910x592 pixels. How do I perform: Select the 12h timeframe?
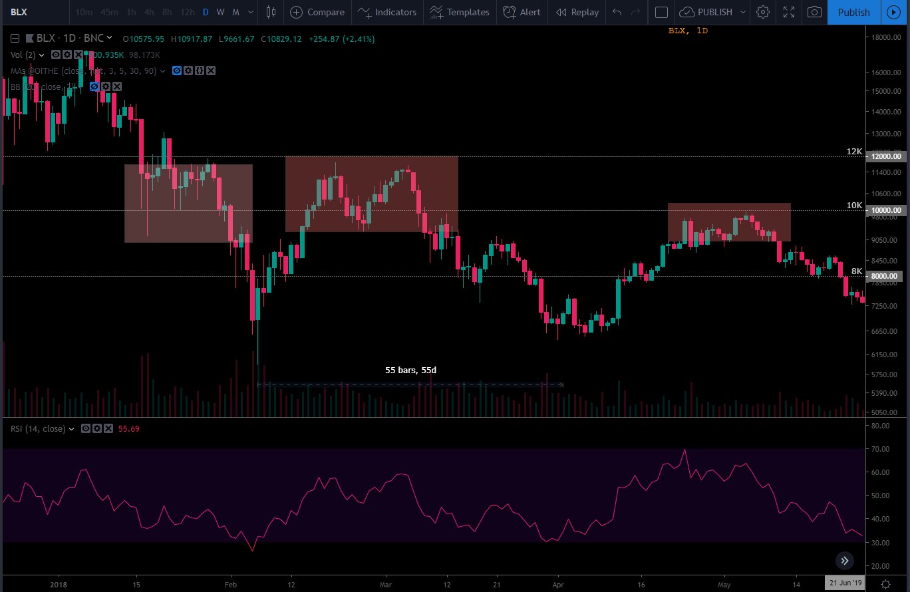[188, 12]
